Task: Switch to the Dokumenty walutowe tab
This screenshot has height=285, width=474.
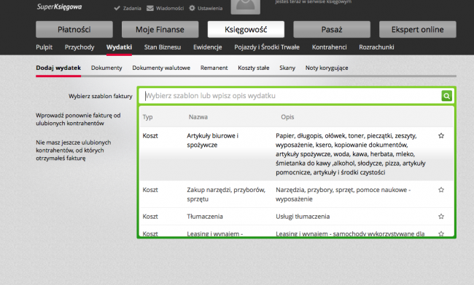Action: click(x=161, y=68)
